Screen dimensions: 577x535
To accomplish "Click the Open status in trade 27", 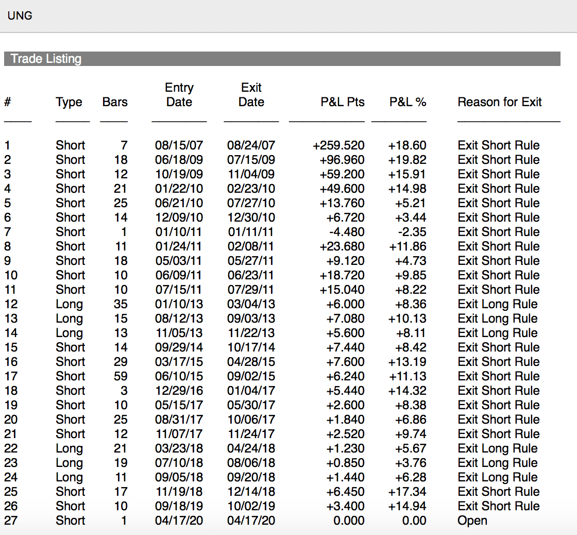I will (472, 521).
